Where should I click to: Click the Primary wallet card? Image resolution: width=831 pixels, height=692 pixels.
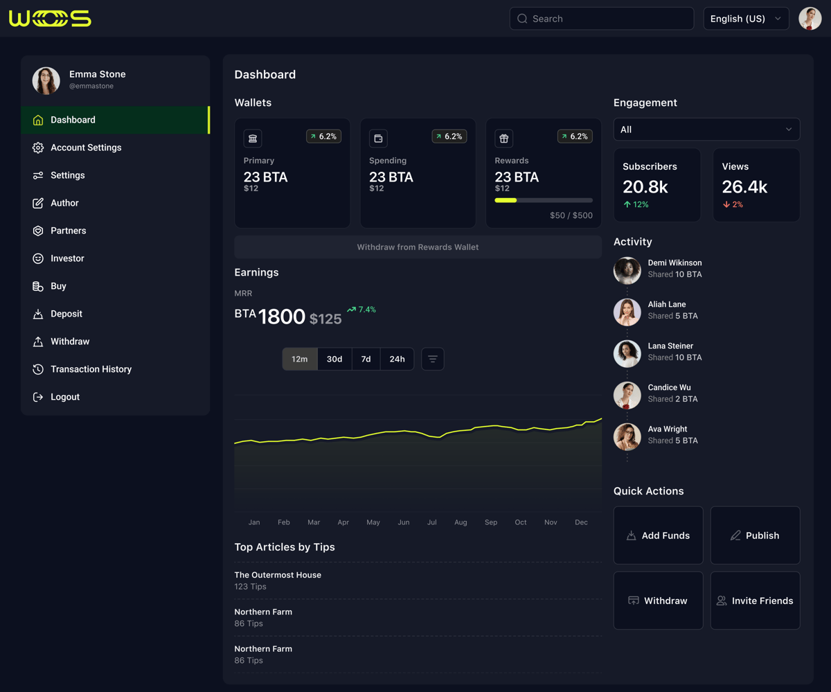292,173
